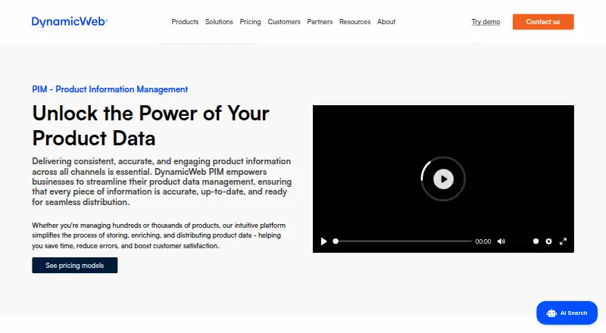Click the Unlock the Power of Your Product Data headline

point(151,126)
